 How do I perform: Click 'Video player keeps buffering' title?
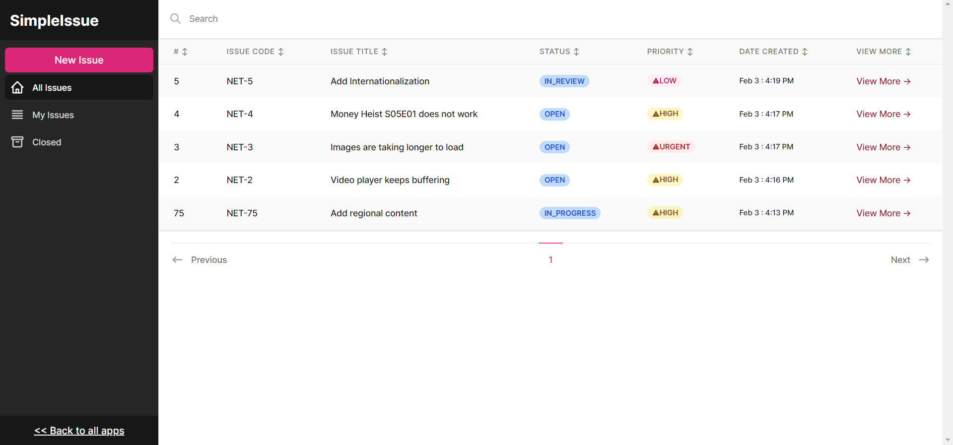click(390, 180)
